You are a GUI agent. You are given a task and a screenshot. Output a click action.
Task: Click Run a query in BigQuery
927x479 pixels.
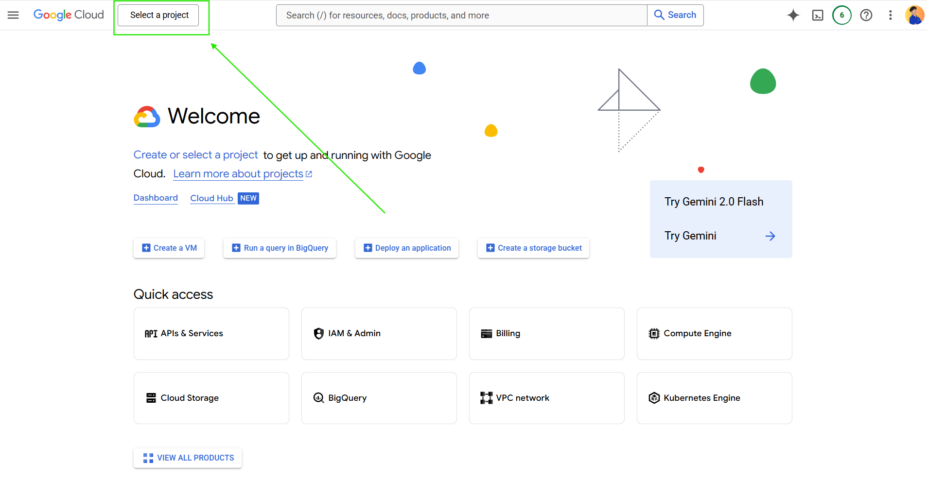pyautogui.click(x=280, y=248)
